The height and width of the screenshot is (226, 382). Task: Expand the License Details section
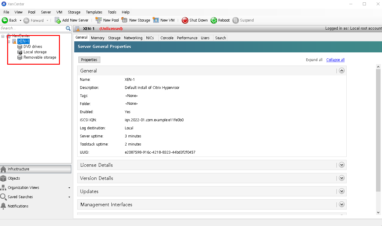click(342, 165)
